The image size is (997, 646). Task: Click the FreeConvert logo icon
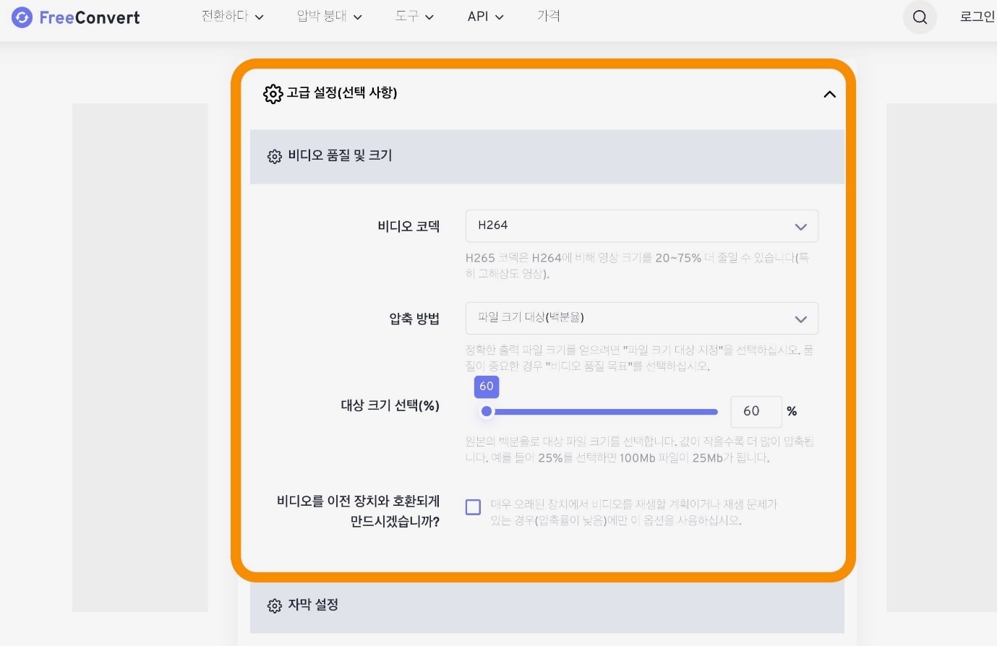[22, 17]
